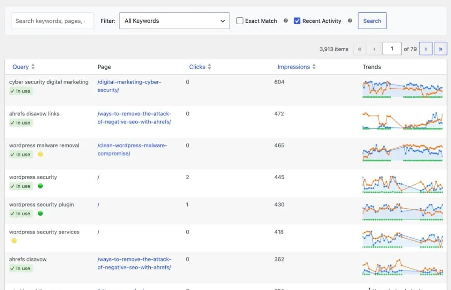Click the sort arrows beside Impressions
Screen dimensions: 451x290
pyautogui.click(x=314, y=67)
